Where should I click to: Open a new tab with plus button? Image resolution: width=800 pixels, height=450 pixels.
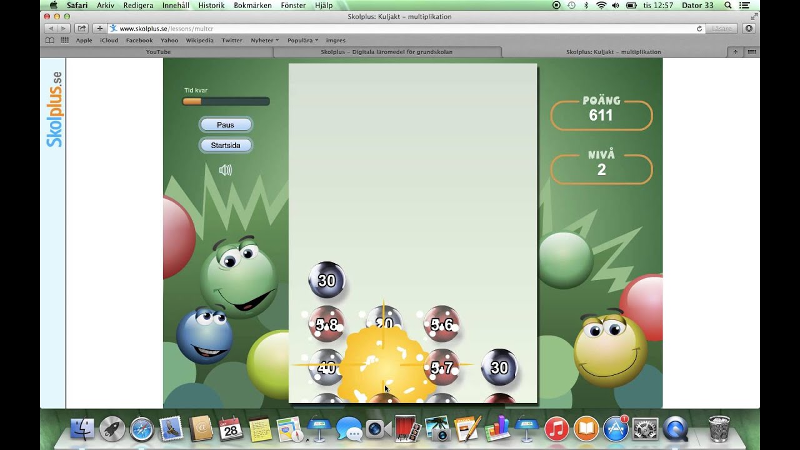tap(735, 52)
